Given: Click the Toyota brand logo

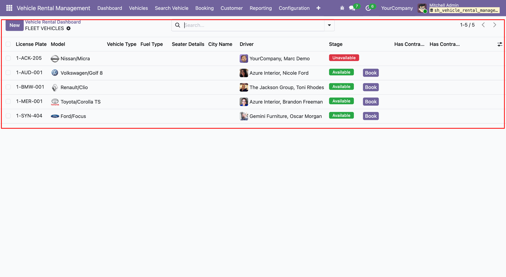Looking at the screenshot, I should [55, 102].
